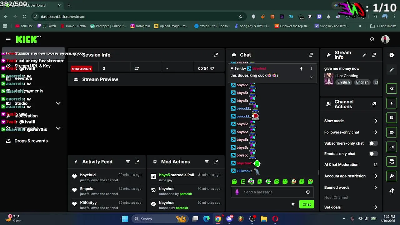The image size is (400, 225).
Task: Open the Mod Actions filter icon
Action: [207, 162]
